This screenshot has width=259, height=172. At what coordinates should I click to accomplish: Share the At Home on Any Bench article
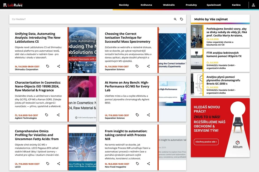(x=148, y=115)
